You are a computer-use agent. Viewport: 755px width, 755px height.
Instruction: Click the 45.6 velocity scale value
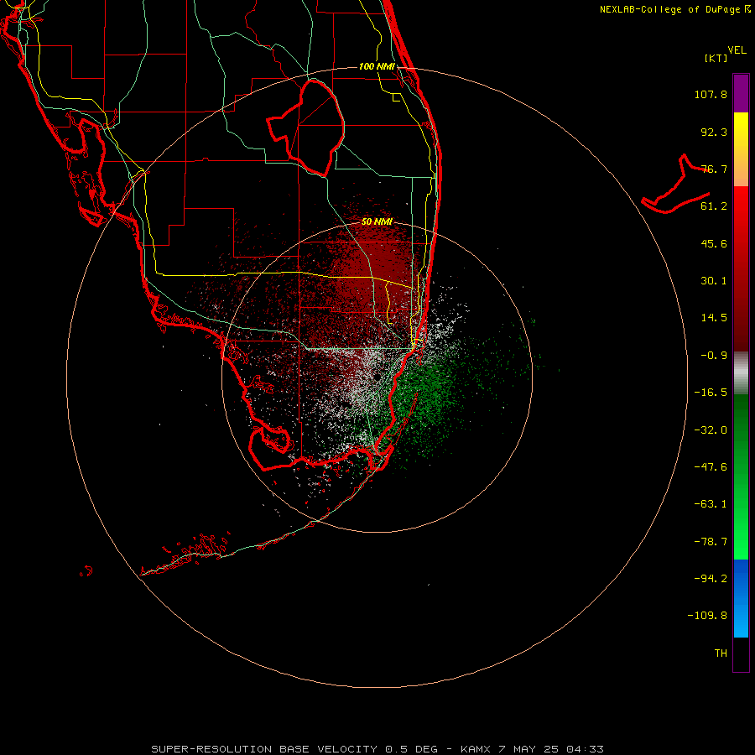click(714, 243)
